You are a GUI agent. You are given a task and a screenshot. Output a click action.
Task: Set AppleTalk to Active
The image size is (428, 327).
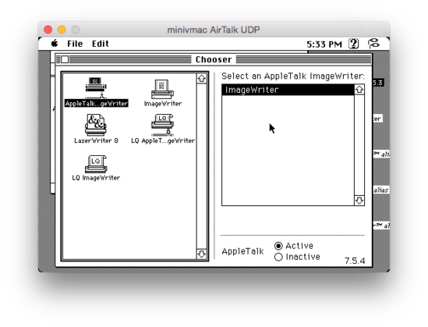click(x=294, y=246)
